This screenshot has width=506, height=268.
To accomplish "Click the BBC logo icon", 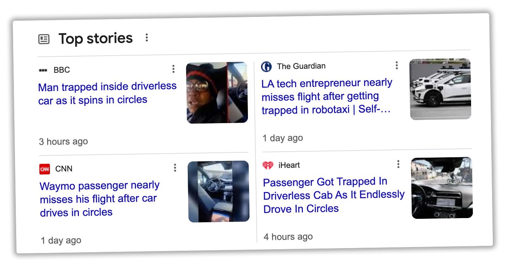I will pyautogui.click(x=43, y=70).
